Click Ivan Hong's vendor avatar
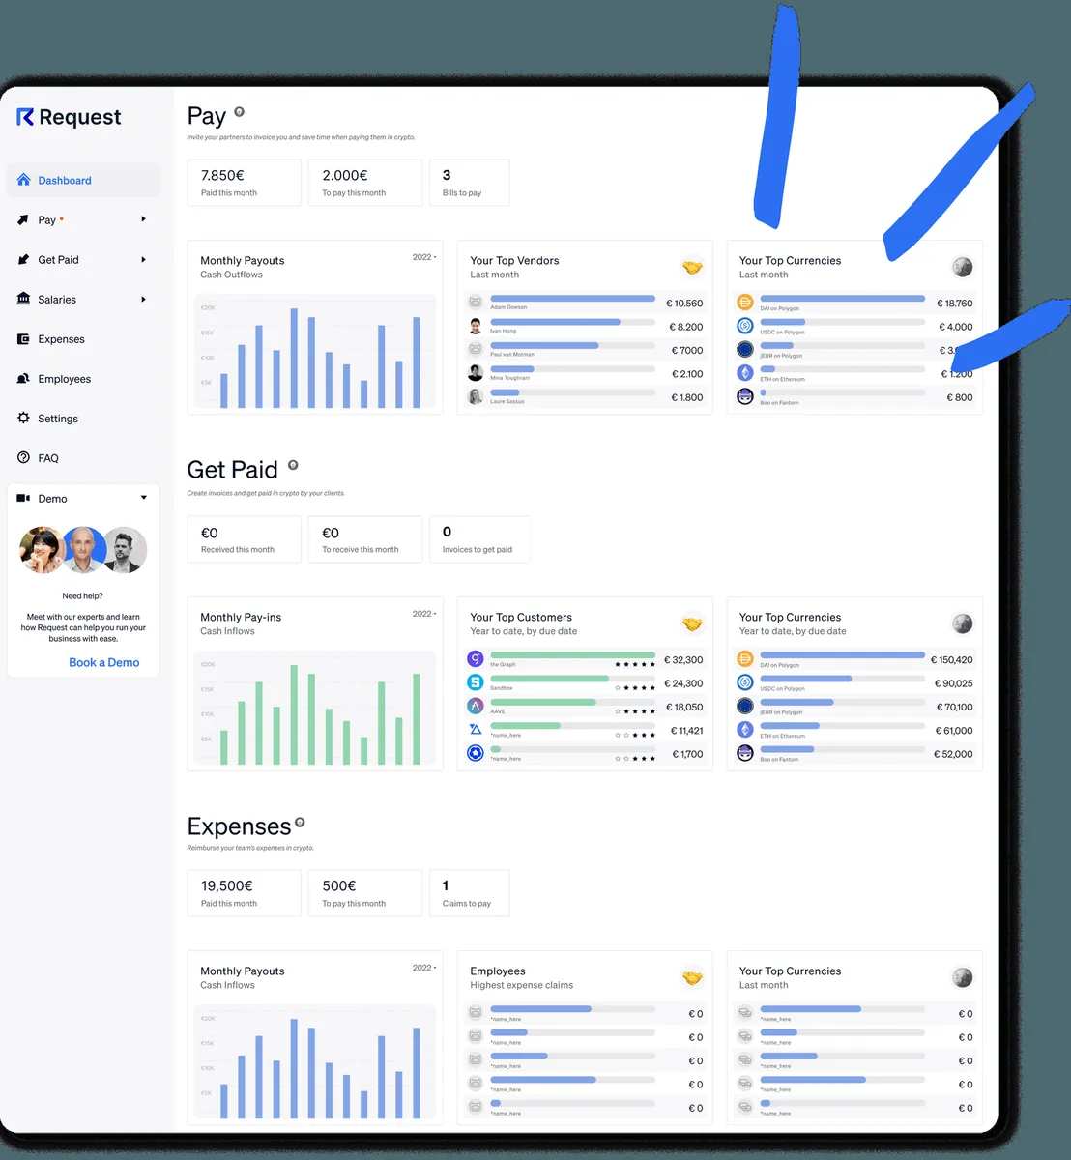Screen dimensions: 1071x1160 pyautogui.click(x=475, y=326)
